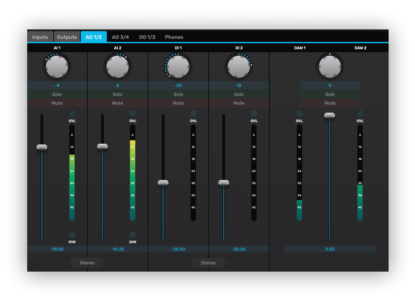
Task: Click the DI 1 pan knob
Action: pyautogui.click(x=178, y=67)
